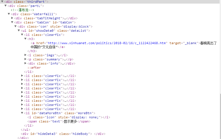
Task: Collapse the thirdPart div node
Action: [x=2, y=2]
